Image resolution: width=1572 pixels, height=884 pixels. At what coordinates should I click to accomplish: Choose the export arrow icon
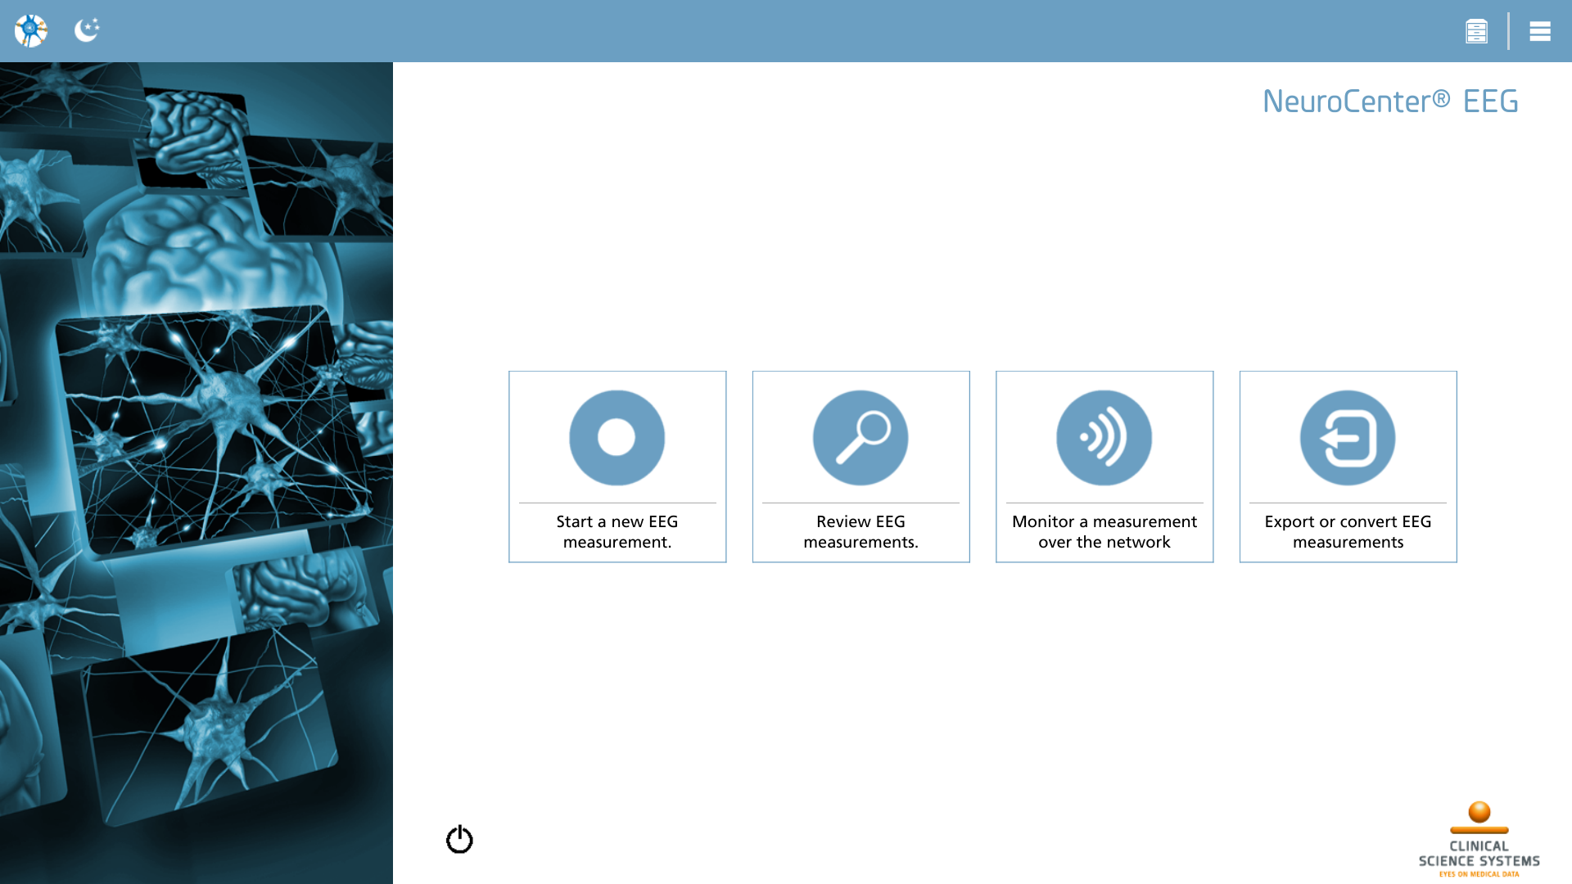click(1348, 438)
